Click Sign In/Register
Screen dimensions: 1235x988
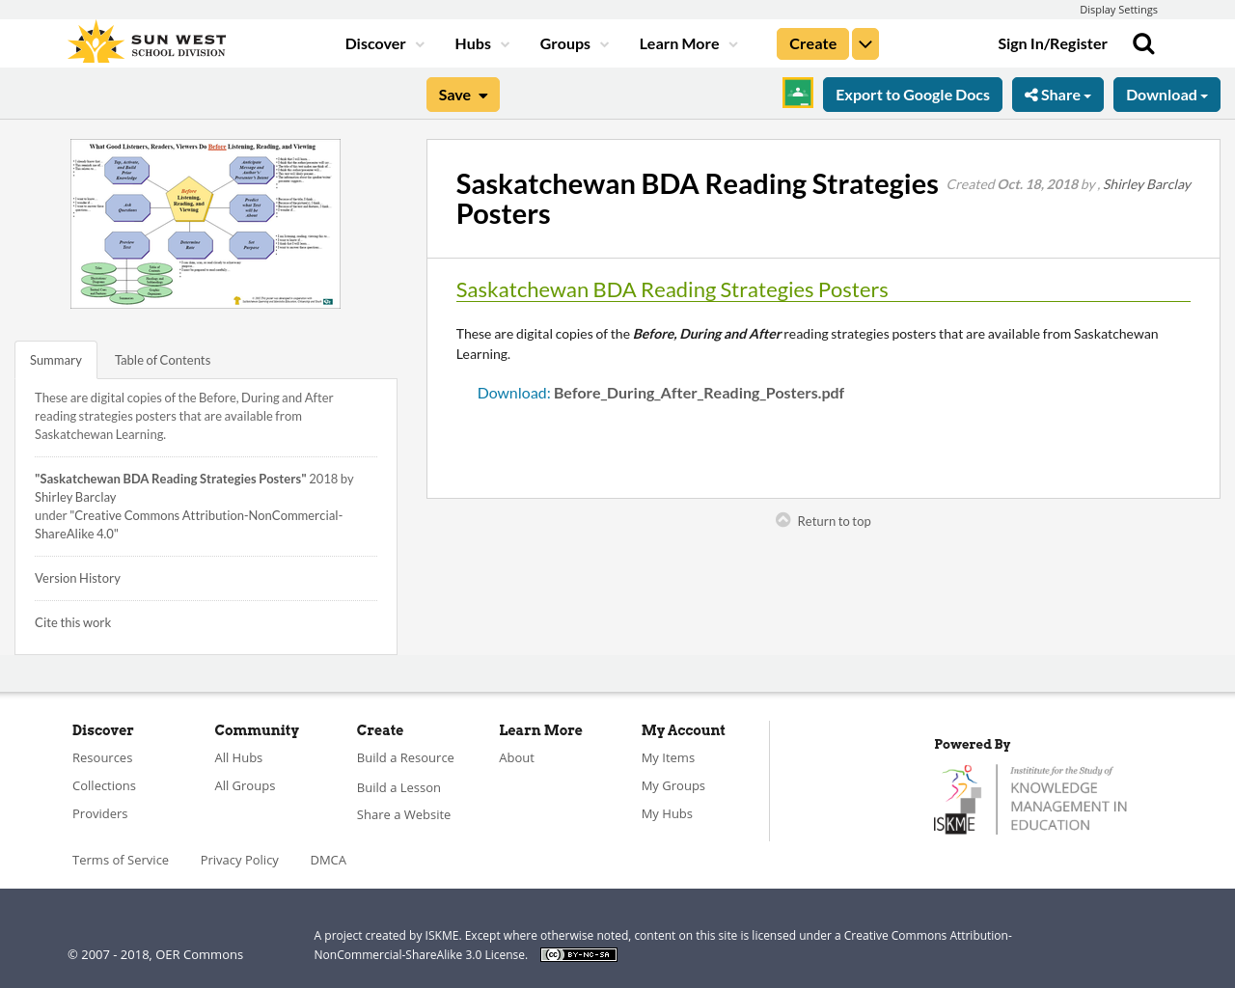[1052, 42]
